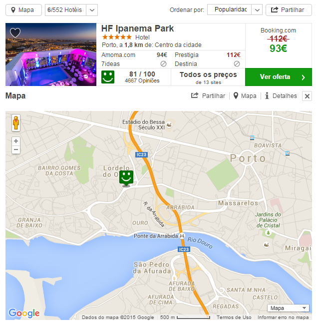Click the São Pedro da Afurada label
This screenshot has height=323, width=316.
coord(152,267)
